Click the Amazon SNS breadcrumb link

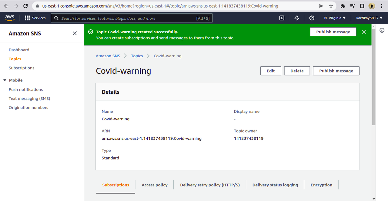pos(108,56)
